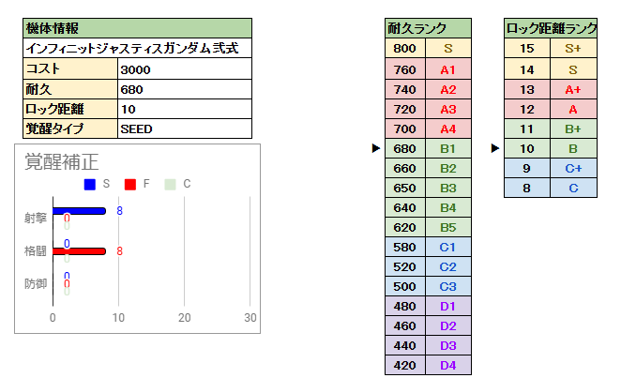Select the 440 durability cell
Image resolution: width=621 pixels, height=378 pixels.
[x=405, y=346]
